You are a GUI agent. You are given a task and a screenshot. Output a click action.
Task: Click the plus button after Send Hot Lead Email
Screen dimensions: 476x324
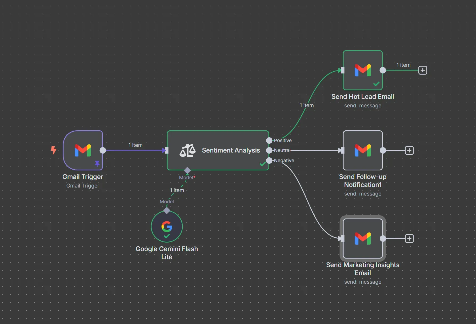point(423,70)
